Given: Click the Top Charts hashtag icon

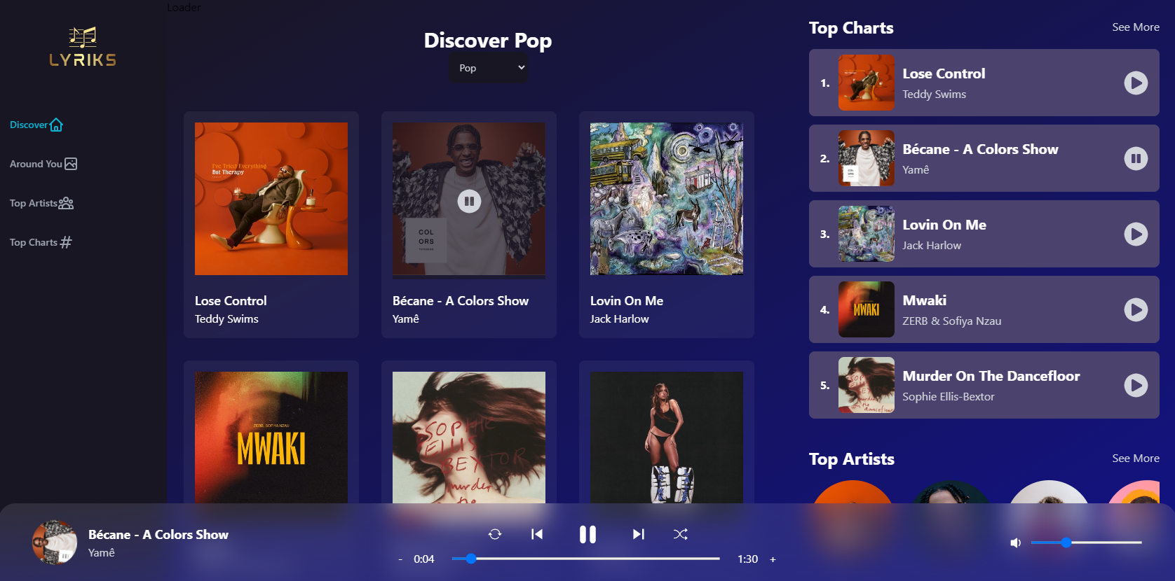Looking at the screenshot, I should coord(66,242).
